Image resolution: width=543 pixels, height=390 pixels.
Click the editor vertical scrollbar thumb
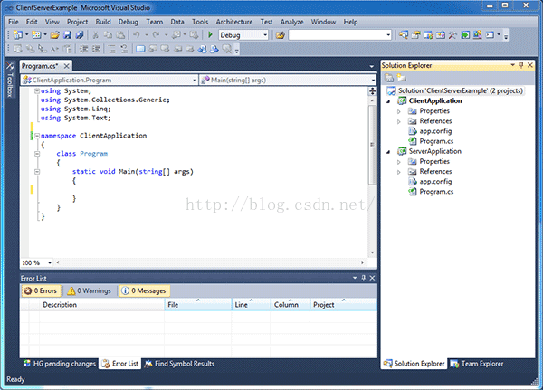click(372, 145)
